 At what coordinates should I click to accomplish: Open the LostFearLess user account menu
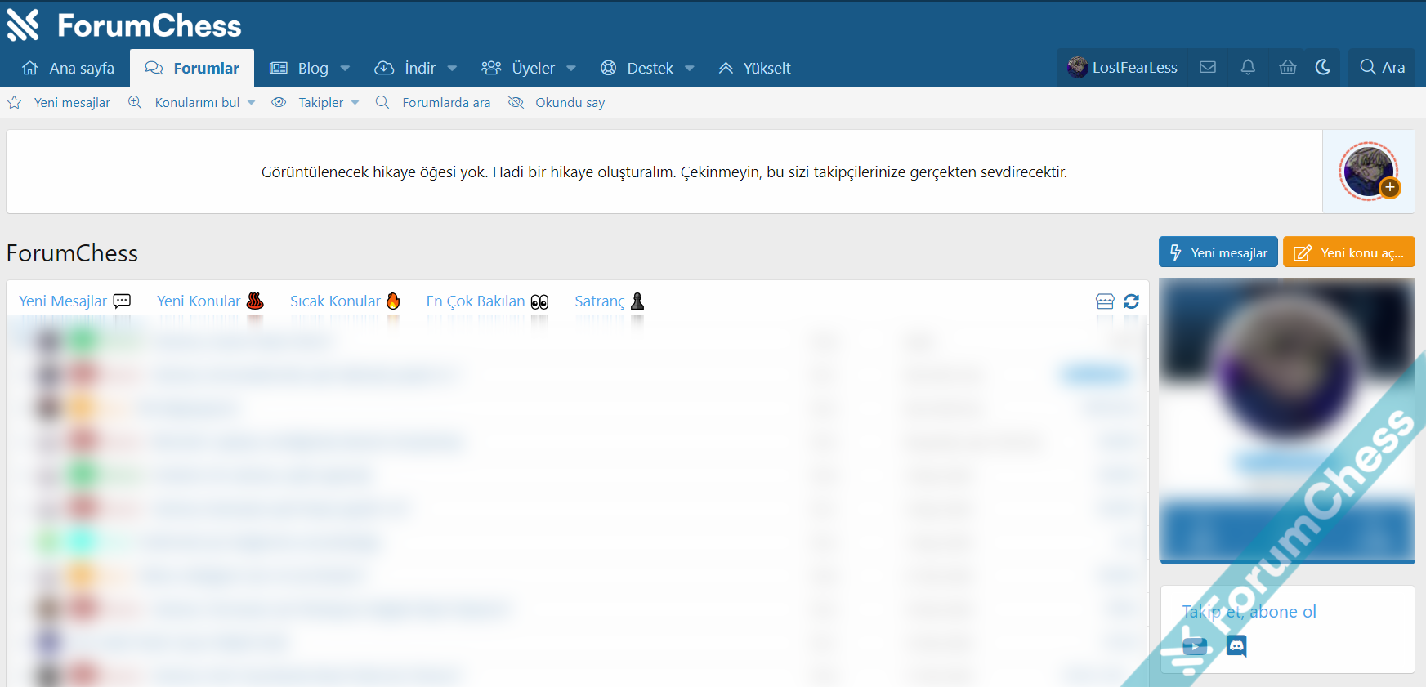1122,68
